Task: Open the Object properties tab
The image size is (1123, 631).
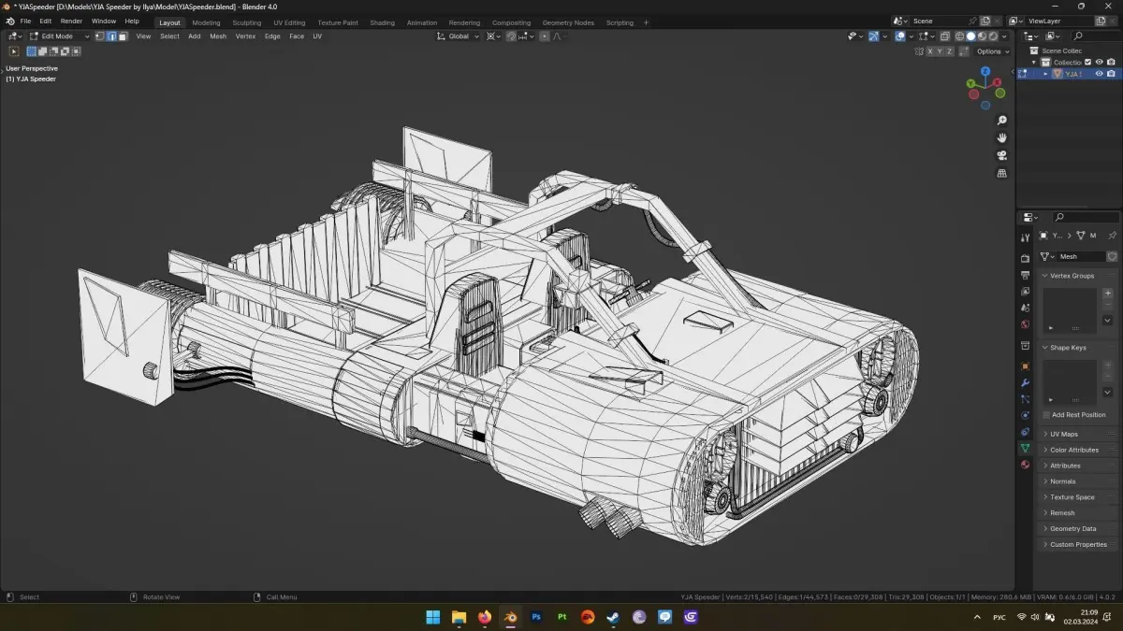Action: (x=1025, y=366)
